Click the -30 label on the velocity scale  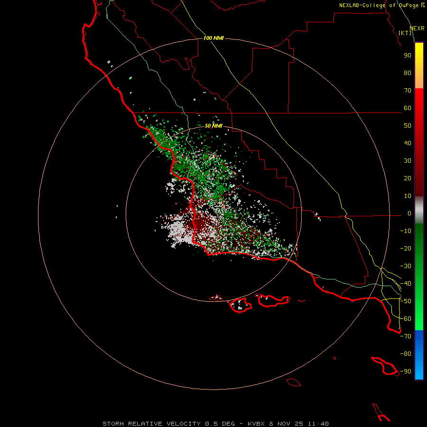pyautogui.click(x=406, y=266)
